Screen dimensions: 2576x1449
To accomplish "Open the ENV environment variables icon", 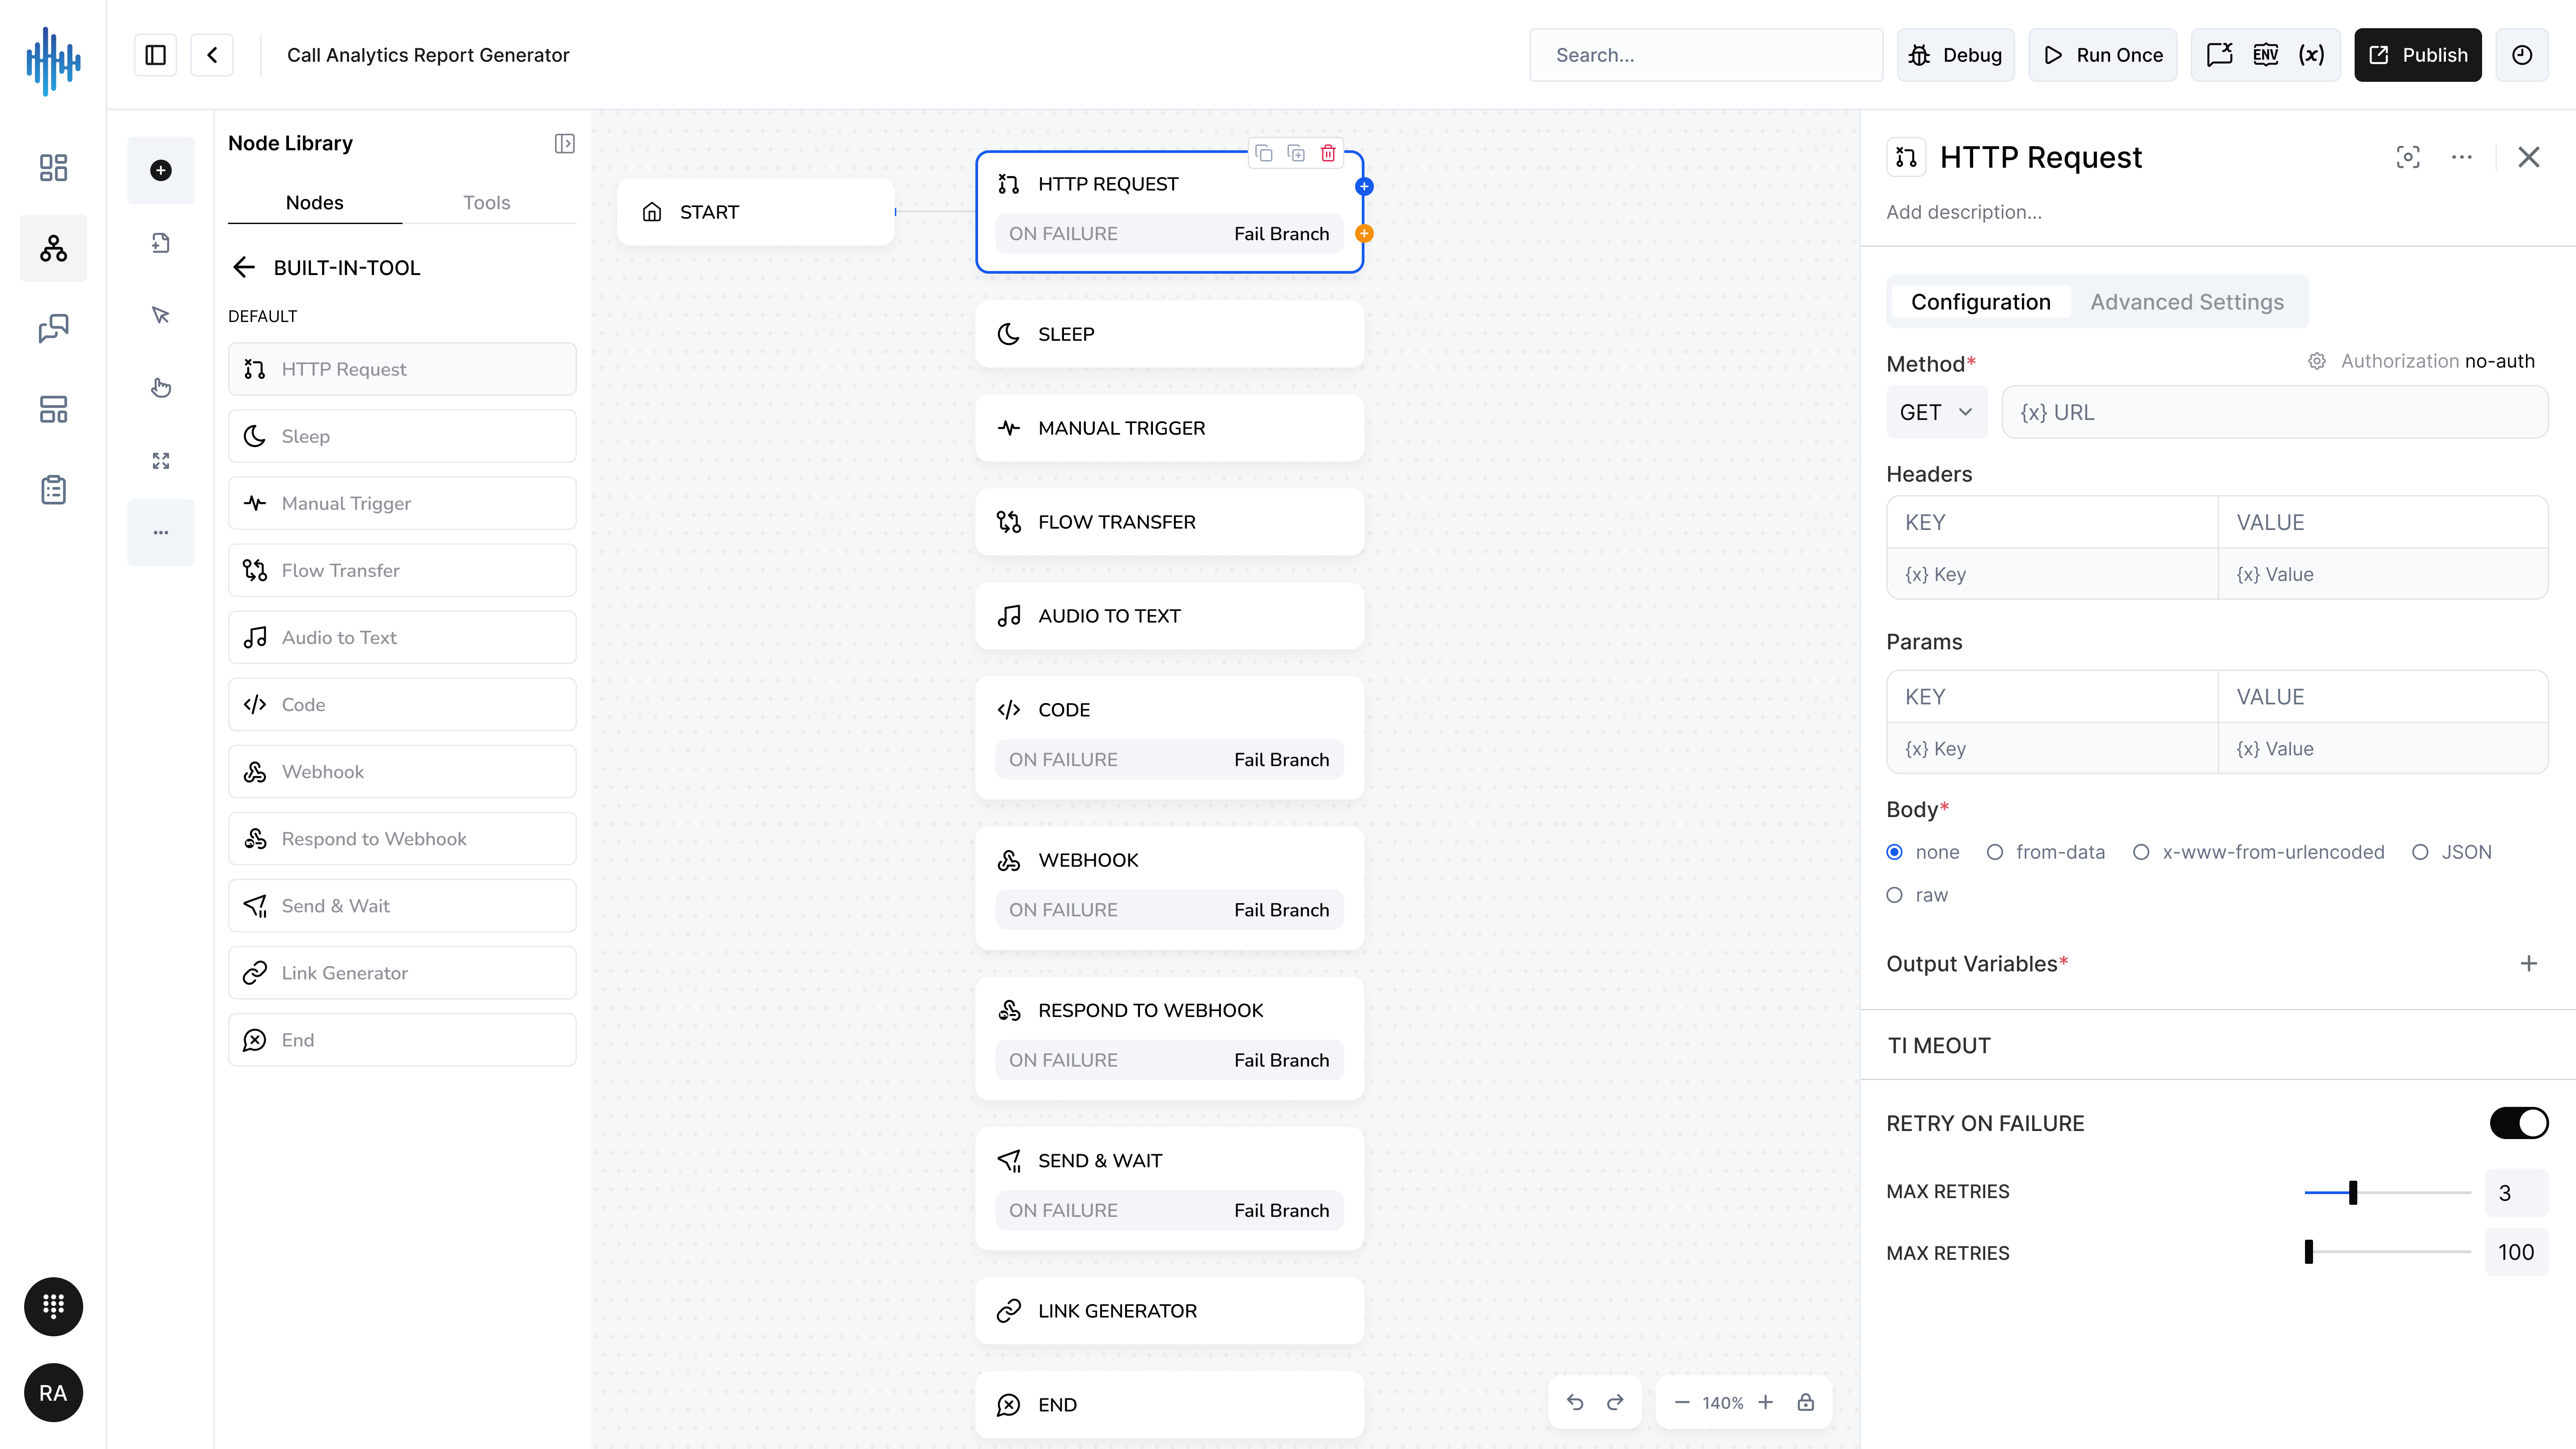I will click(x=2266, y=55).
